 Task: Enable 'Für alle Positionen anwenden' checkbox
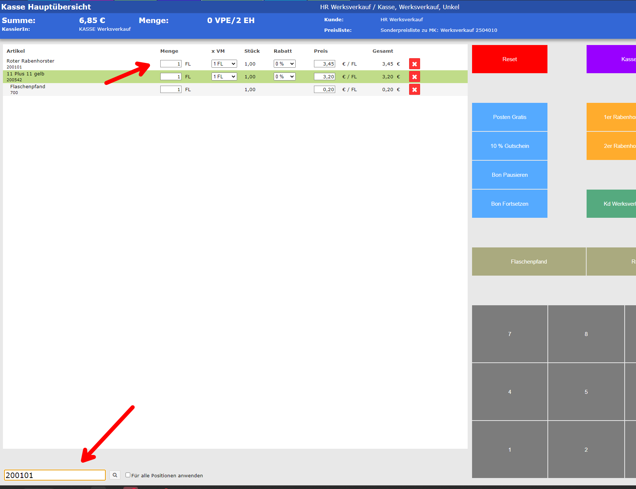coord(128,475)
